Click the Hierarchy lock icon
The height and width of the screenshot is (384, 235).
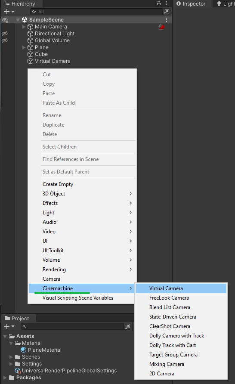tap(159, 3)
